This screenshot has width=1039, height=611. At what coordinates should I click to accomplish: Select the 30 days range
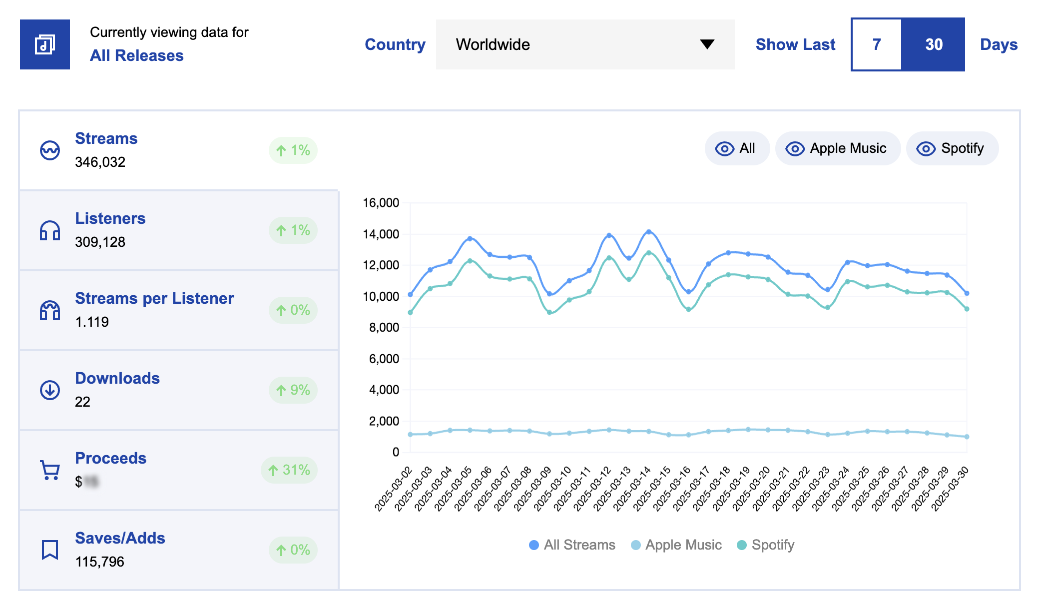(933, 44)
